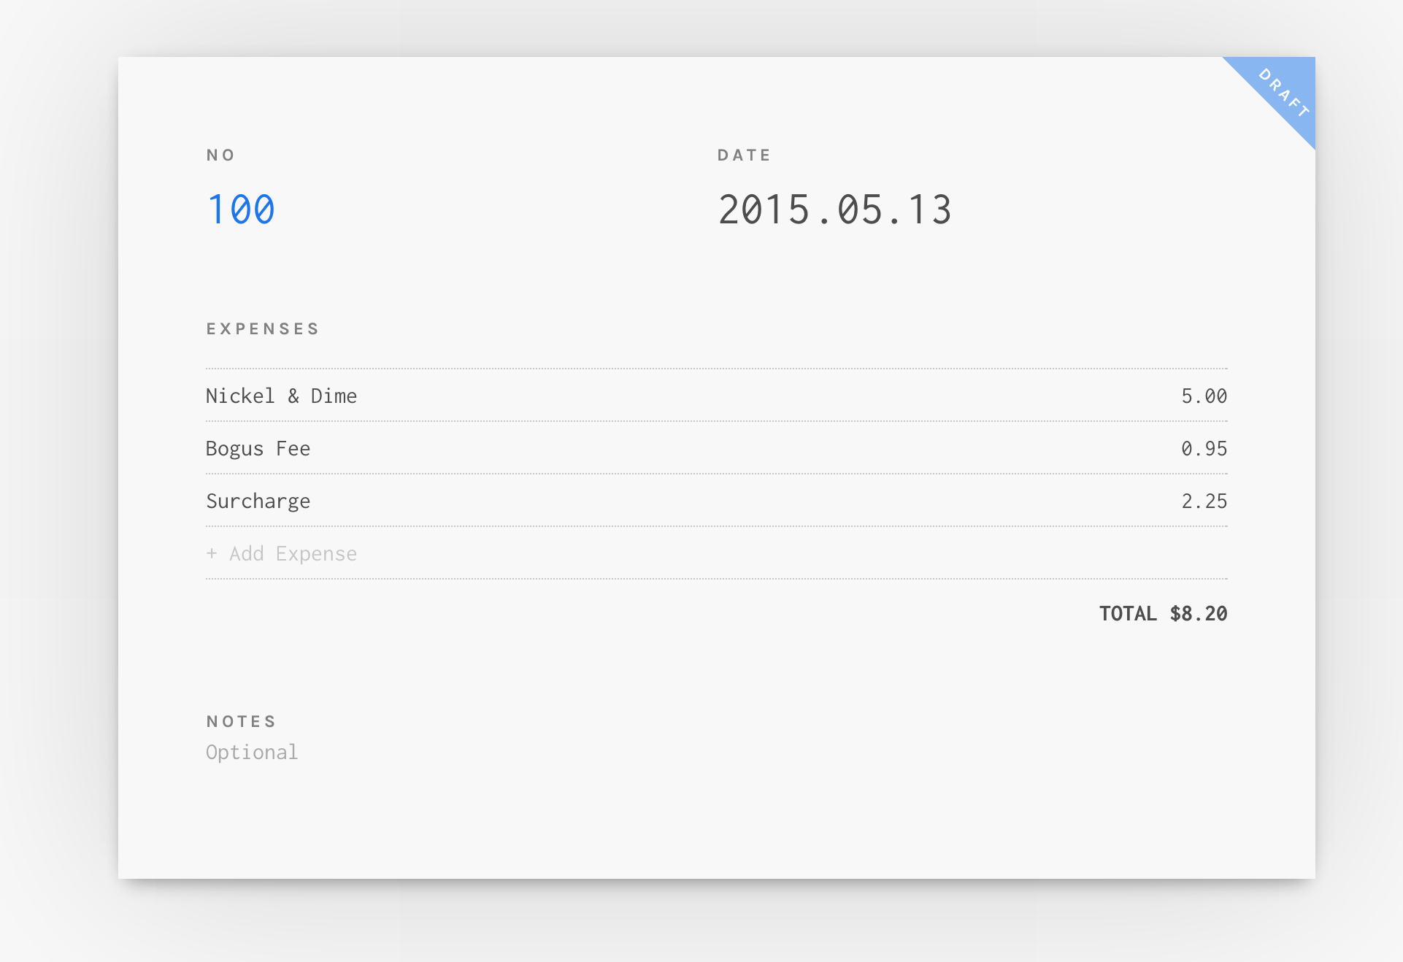Viewport: 1403px width, 962px height.
Task: Click the $8.20 total amount
Action: [1198, 613]
